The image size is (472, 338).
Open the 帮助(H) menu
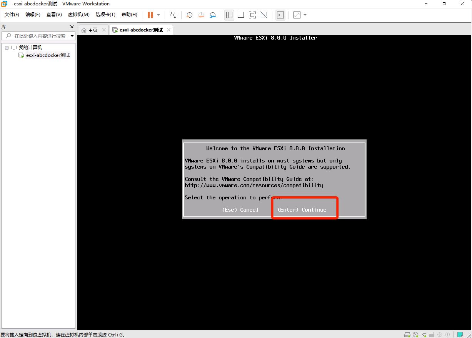129,15
